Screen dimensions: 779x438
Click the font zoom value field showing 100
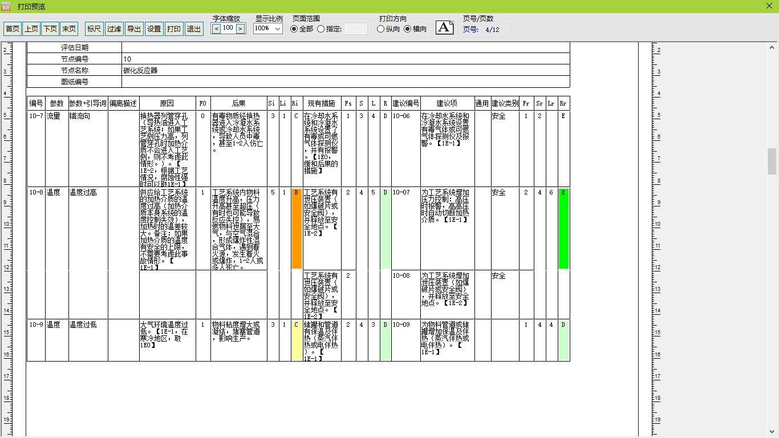[x=228, y=28]
